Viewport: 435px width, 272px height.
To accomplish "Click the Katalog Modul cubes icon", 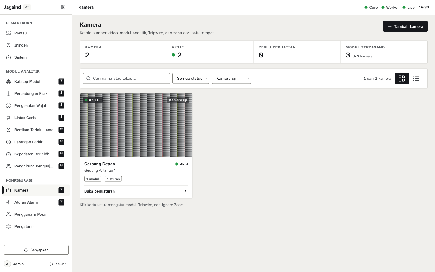I will click(8, 81).
